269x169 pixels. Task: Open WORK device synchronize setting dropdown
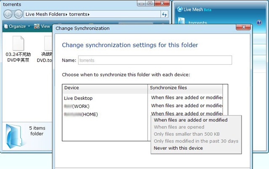click(187, 106)
